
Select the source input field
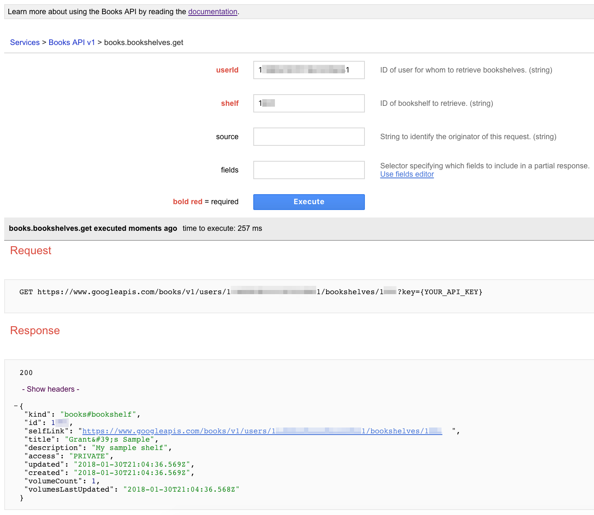point(309,137)
